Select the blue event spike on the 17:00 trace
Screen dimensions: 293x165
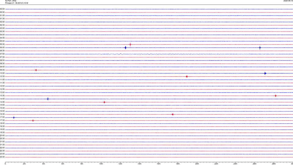click(14, 118)
